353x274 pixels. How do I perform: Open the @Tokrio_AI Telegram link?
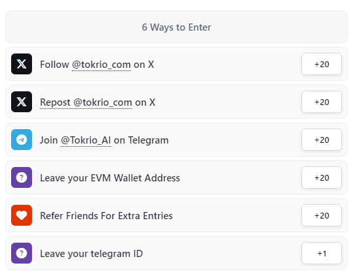[x=86, y=140]
